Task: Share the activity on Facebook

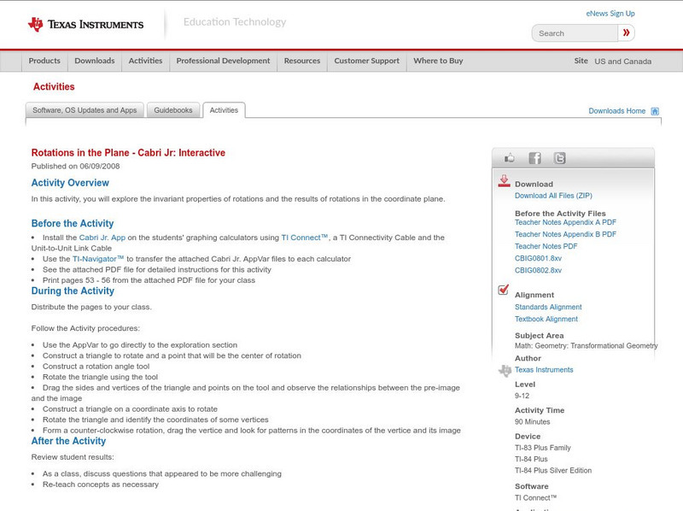Action: pos(535,158)
